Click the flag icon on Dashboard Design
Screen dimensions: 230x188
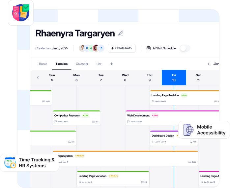click(x=153, y=142)
